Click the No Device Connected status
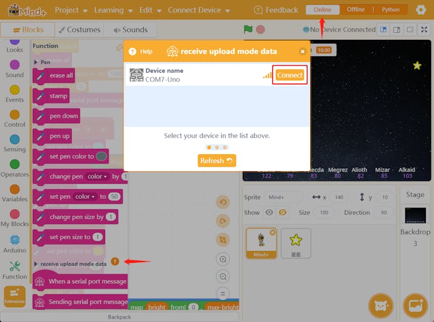The image size is (434, 322). [x=340, y=29]
